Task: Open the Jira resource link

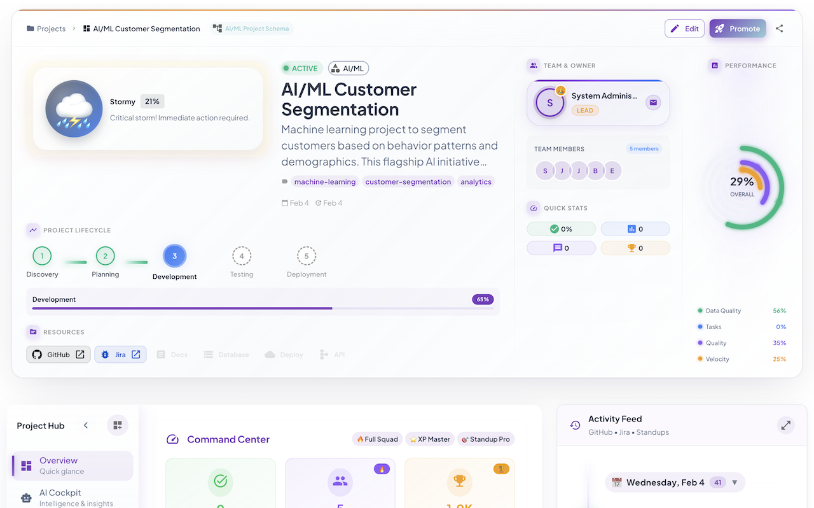Action: click(x=121, y=355)
